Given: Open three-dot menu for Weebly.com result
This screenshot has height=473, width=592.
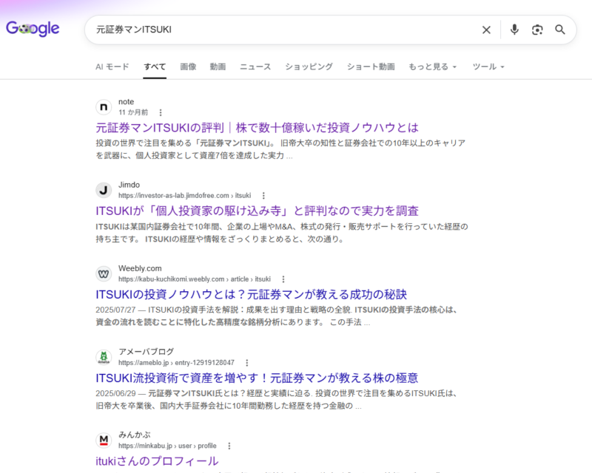Looking at the screenshot, I should (x=283, y=279).
